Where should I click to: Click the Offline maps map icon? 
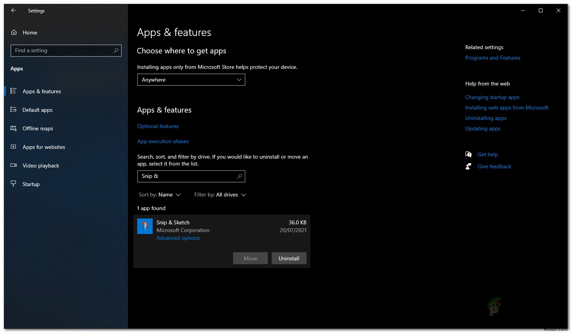point(13,128)
